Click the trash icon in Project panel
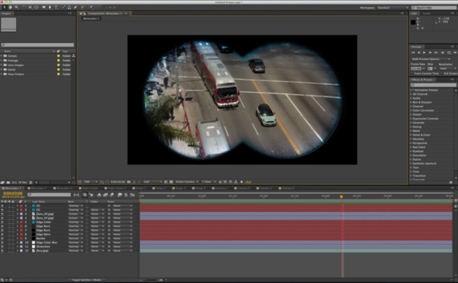This screenshot has height=283, width=458. (31, 183)
